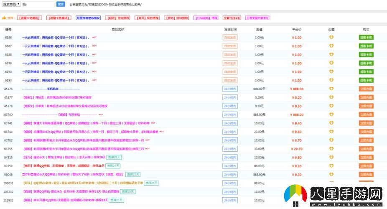Favorite item 6193 with the heart icon
387x209 pixels.
pos(331,80)
